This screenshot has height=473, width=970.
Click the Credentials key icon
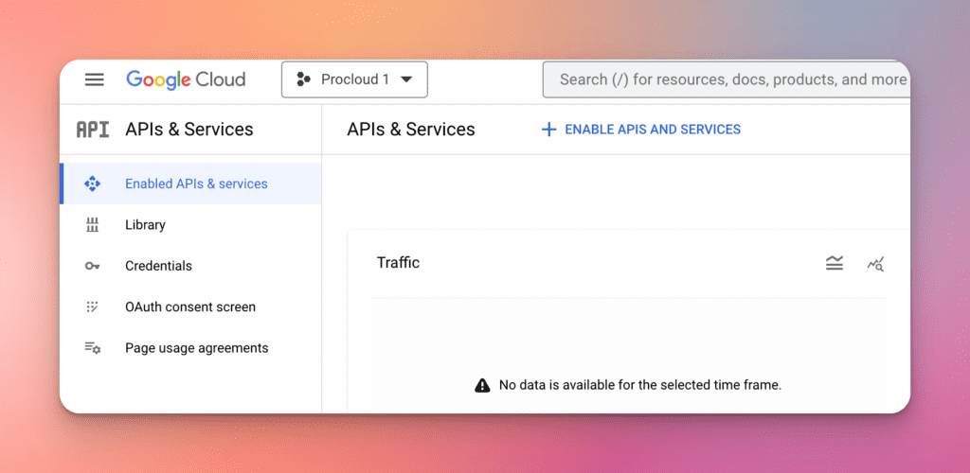point(92,266)
